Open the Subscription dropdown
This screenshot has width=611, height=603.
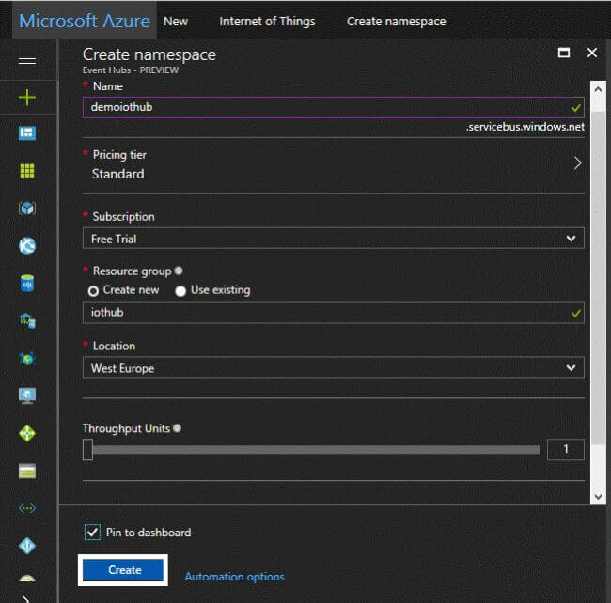[x=333, y=239]
